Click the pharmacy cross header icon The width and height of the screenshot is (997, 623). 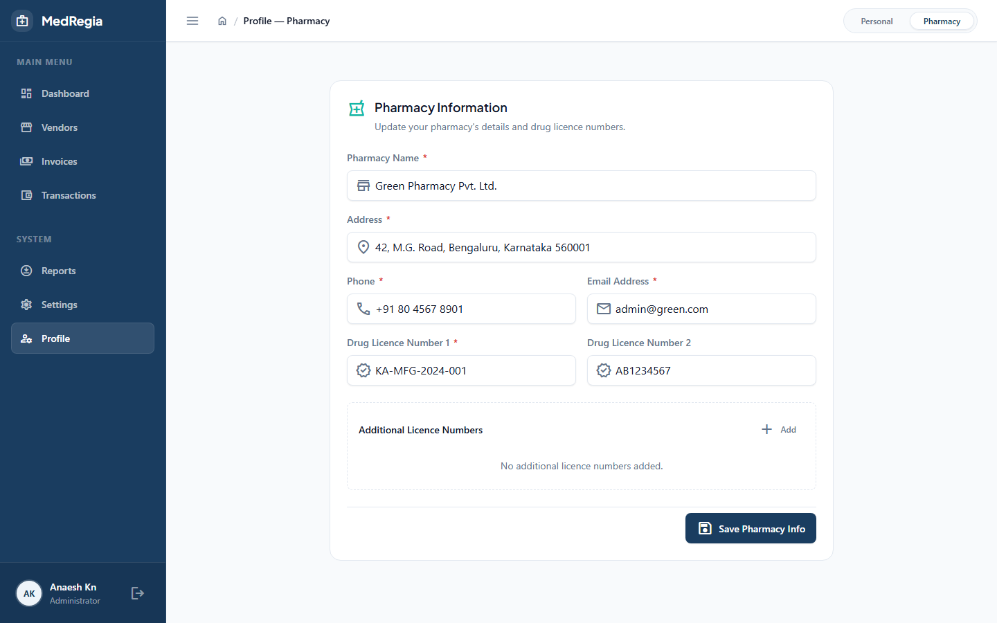(x=357, y=108)
